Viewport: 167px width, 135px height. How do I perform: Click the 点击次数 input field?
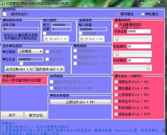pyautogui.click(x=21, y=29)
